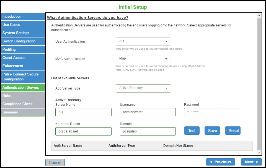Click the Kerberos Realm input field

83,131
